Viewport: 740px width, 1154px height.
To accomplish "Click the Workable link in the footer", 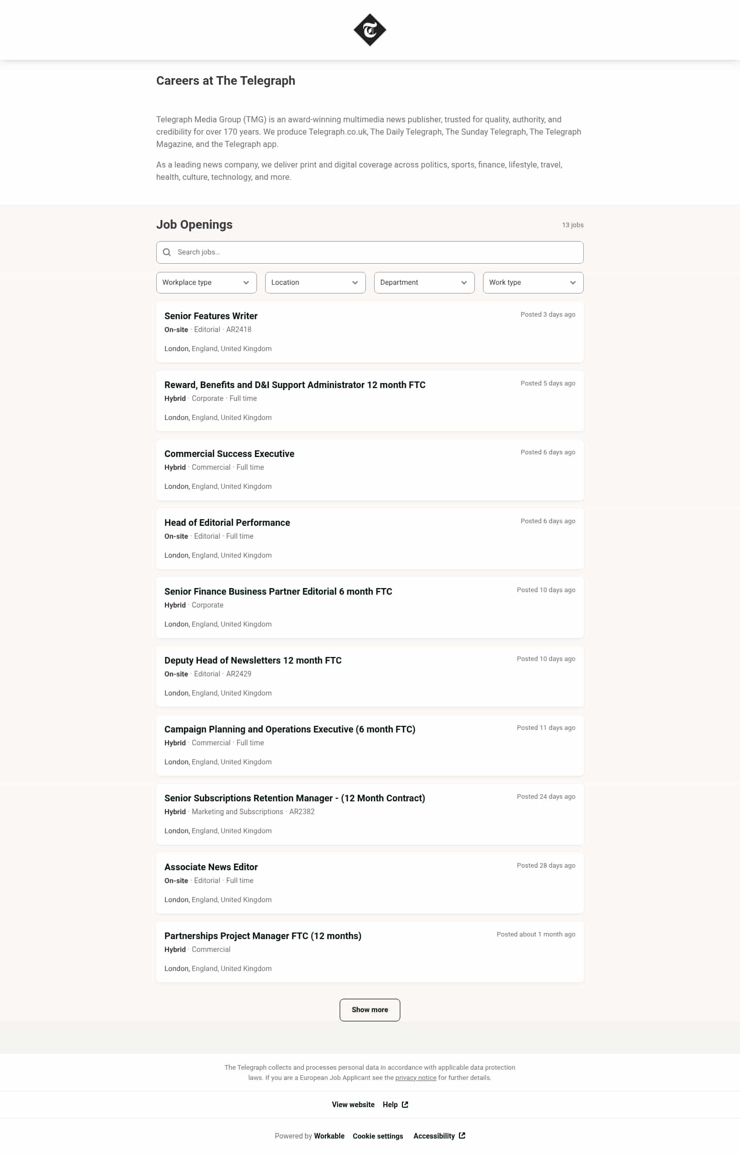I will point(329,1136).
